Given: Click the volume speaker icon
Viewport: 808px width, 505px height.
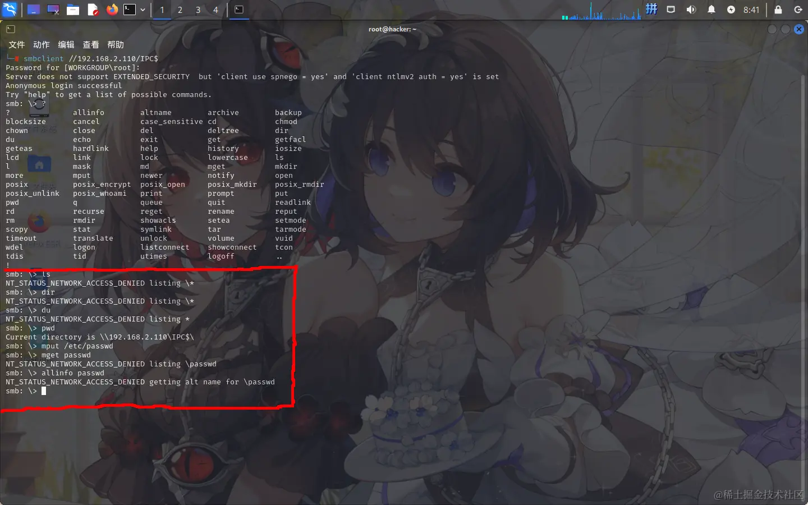Looking at the screenshot, I should (x=691, y=10).
